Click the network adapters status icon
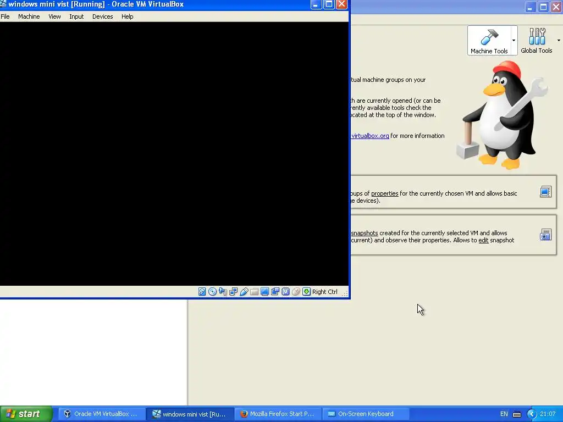Image resolution: width=563 pixels, height=422 pixels. coord(233,292)
